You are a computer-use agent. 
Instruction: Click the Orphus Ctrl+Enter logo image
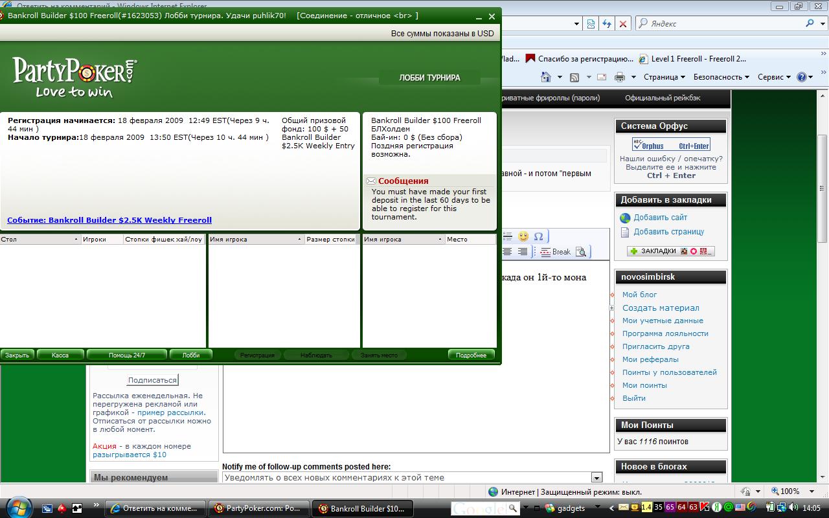(671, 144)
